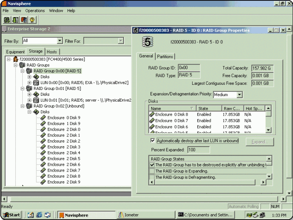Click Internet Explorer quick launch icon
Image resolution: width=293 pixels, height=220 pixels.
(39, 215)
